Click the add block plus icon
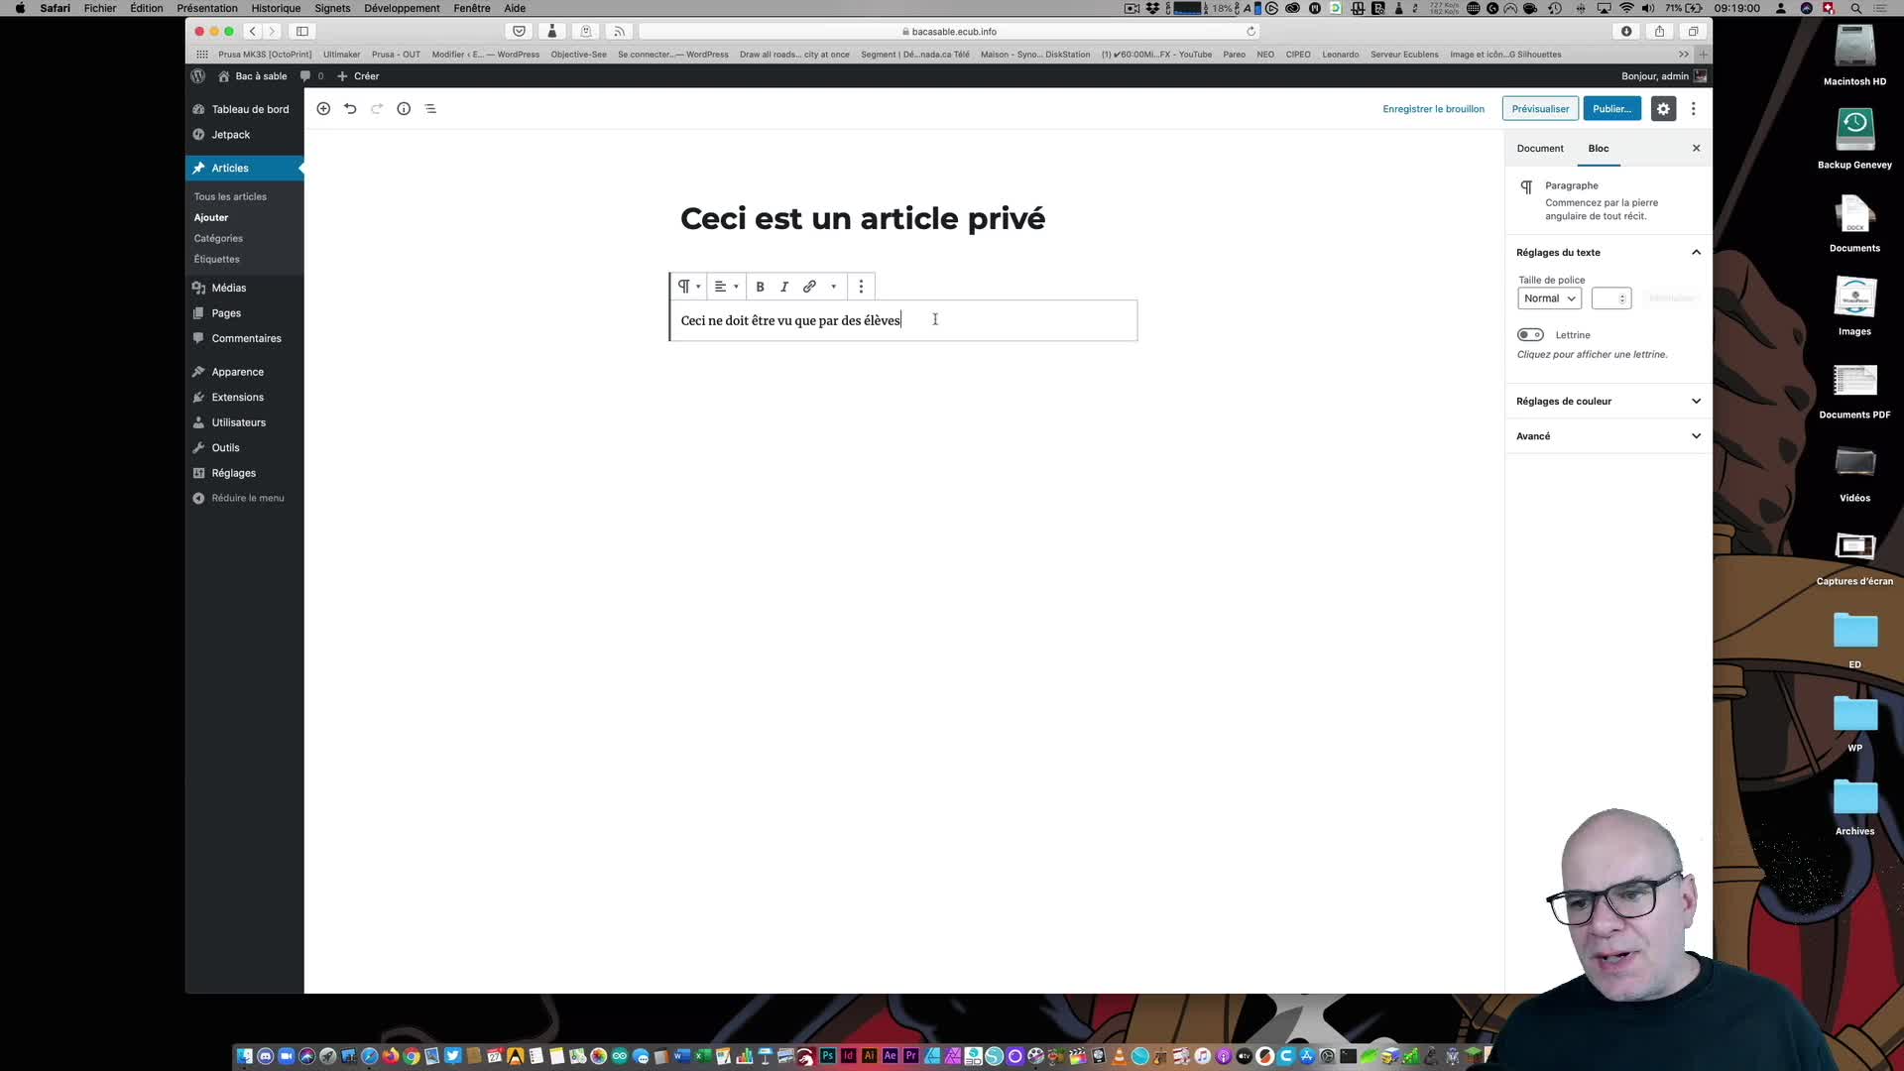 pyautogui.click(x=323, y=109)
